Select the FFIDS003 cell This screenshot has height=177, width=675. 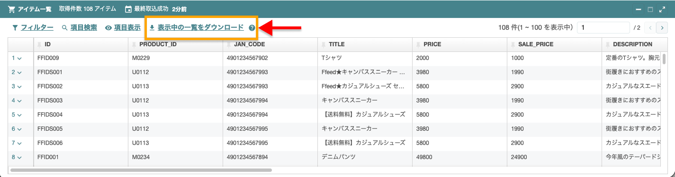tap(81, 101)
